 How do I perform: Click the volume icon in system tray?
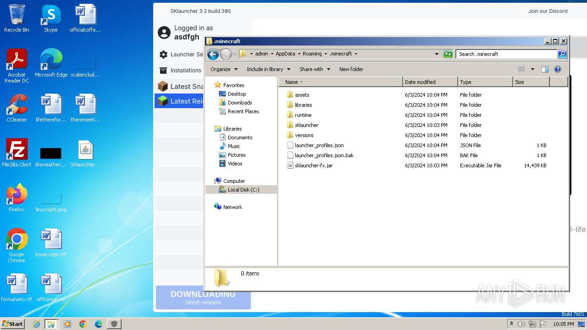click(x=521, y=324)
